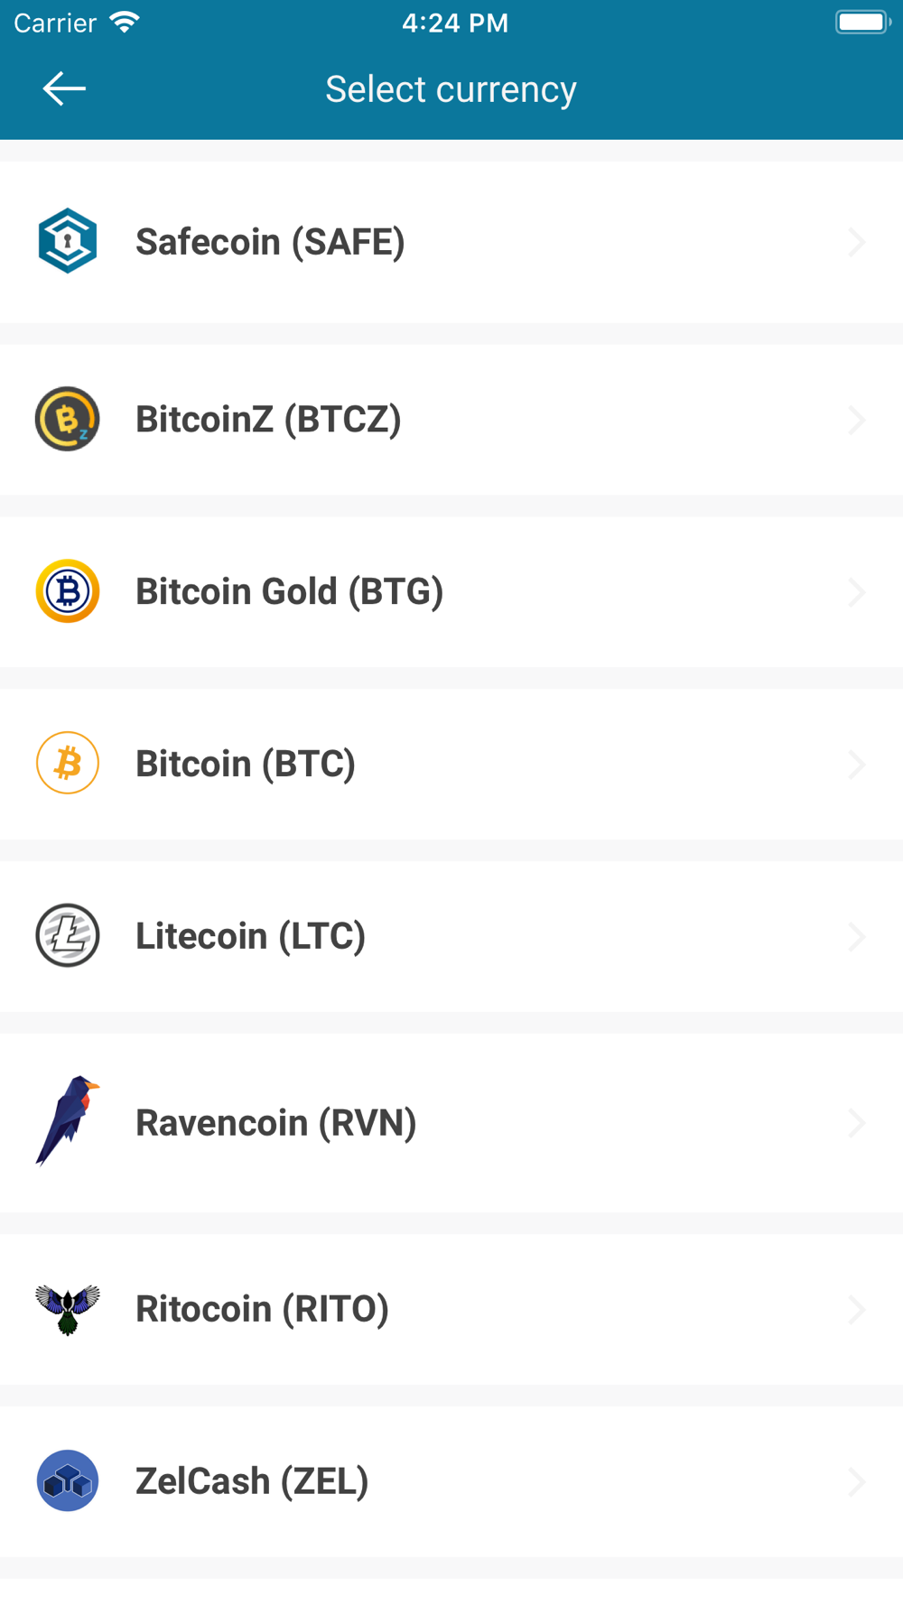903x1605 pixels.
Task: Choose ZelCash (ZEL) text
Action: (252, 1481)
